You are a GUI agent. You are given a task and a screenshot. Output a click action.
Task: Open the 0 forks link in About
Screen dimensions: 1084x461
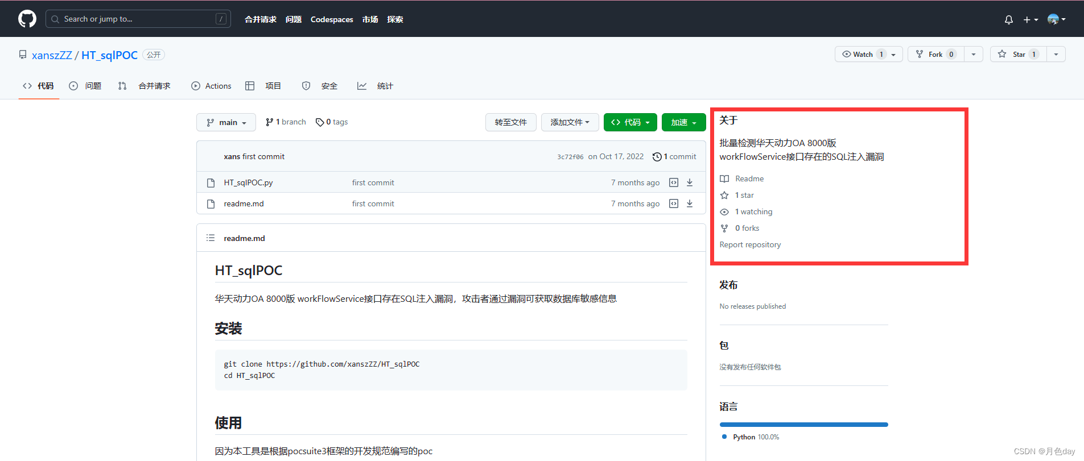739,228
